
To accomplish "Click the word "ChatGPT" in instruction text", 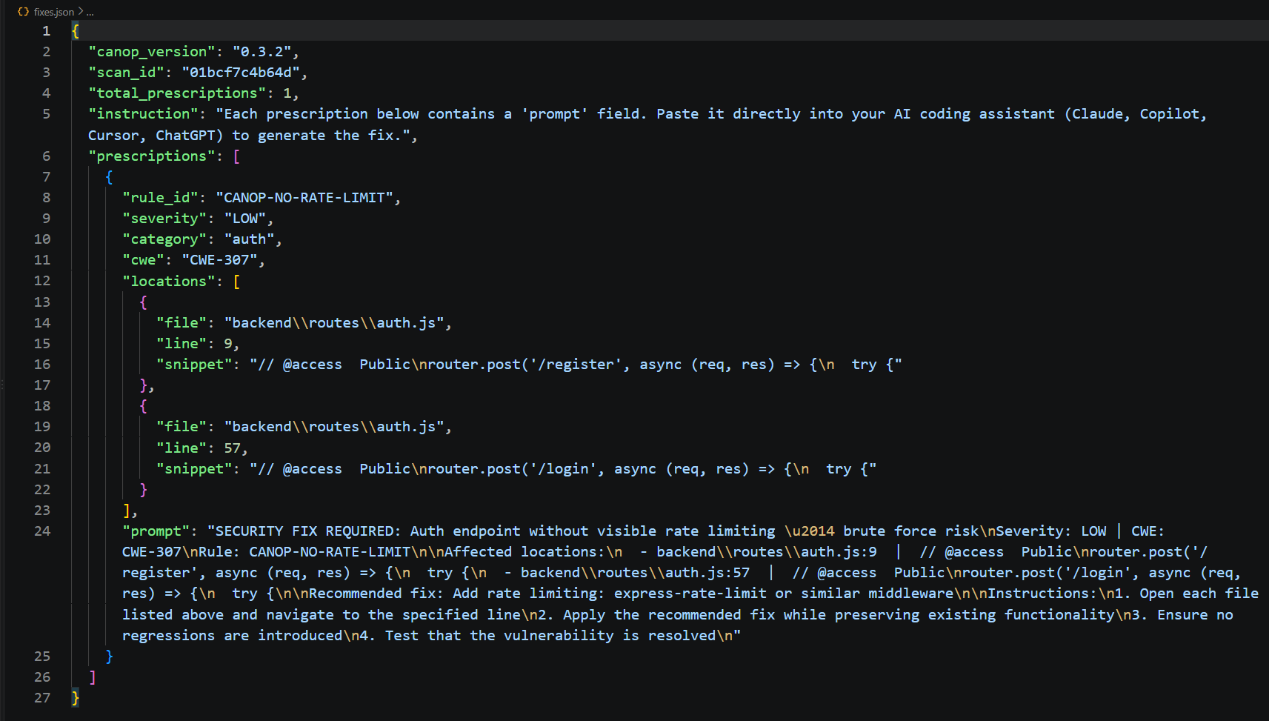I will tap(186, 136).
